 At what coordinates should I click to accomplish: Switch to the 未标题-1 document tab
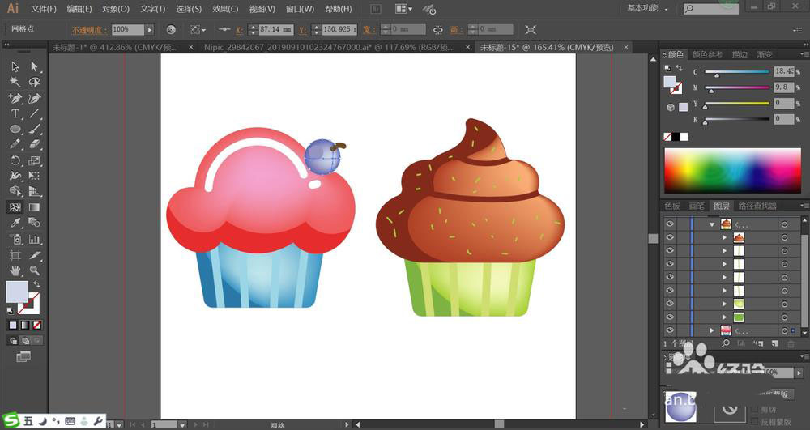click(115, 47)
